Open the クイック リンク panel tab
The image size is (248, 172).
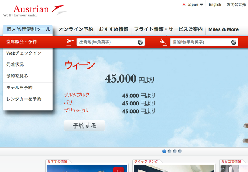[x=146, y=162]
